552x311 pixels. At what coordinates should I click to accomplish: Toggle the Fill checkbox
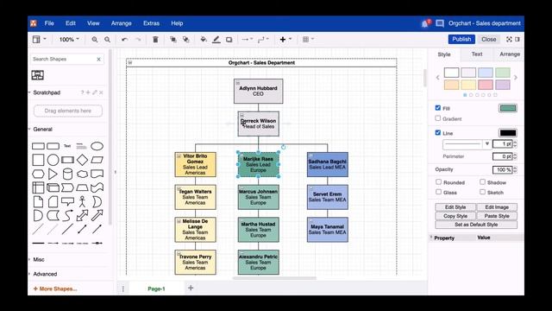[x=438, y=108]
